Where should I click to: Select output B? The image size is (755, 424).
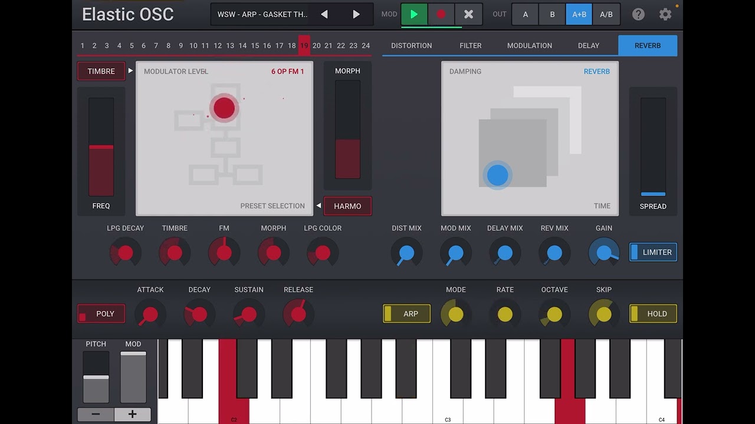pos(552,14)
